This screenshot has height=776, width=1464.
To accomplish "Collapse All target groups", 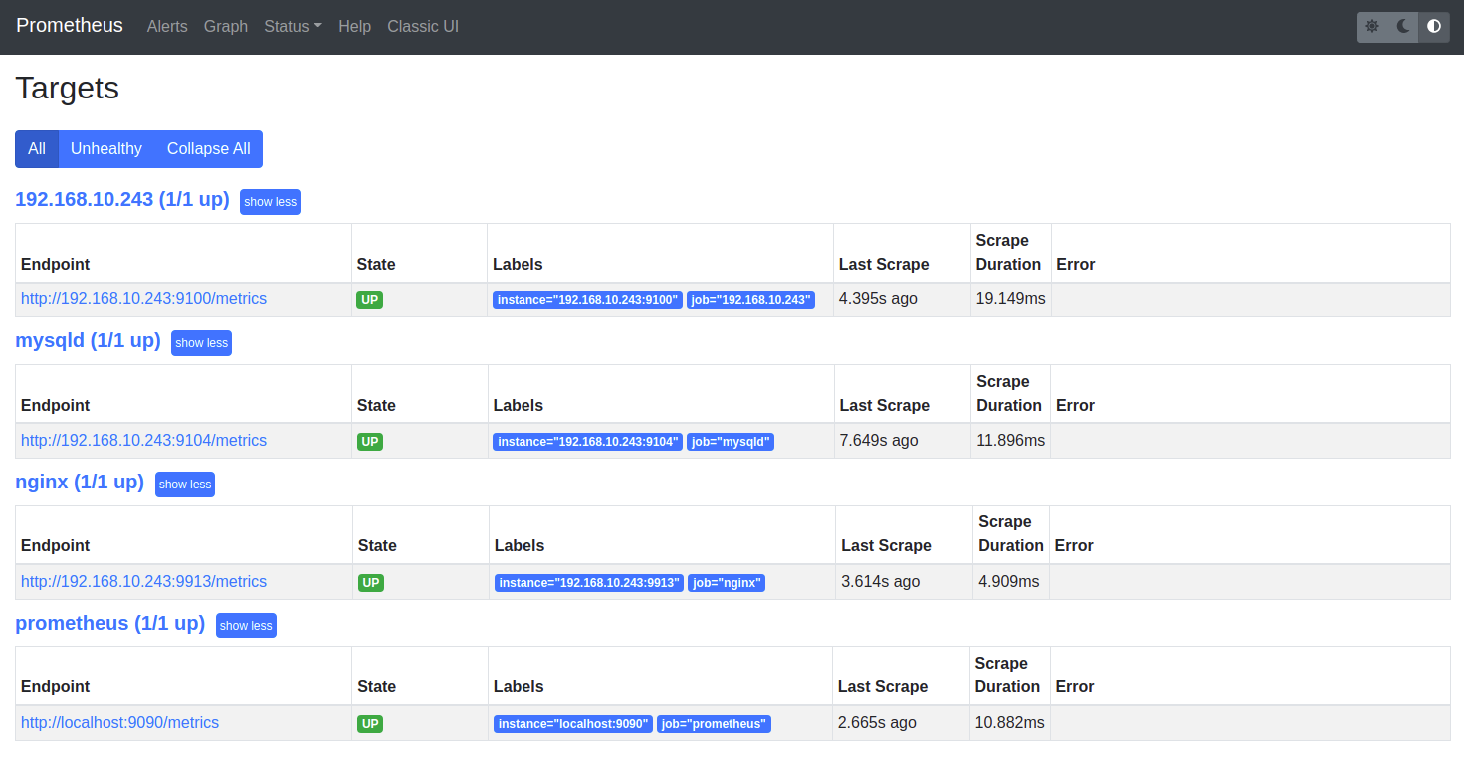I will click(209, 149).
